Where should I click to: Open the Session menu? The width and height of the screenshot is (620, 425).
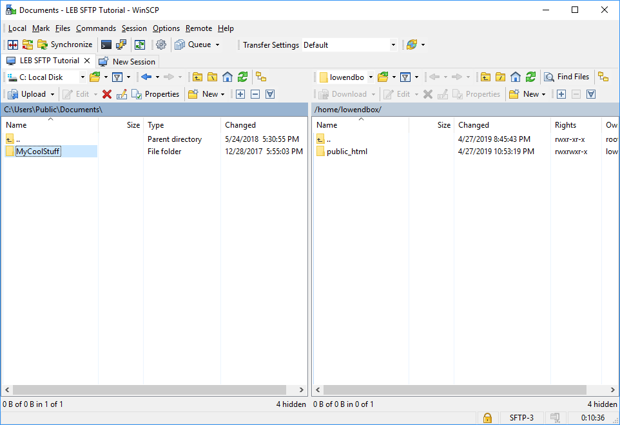click(134, 28)
